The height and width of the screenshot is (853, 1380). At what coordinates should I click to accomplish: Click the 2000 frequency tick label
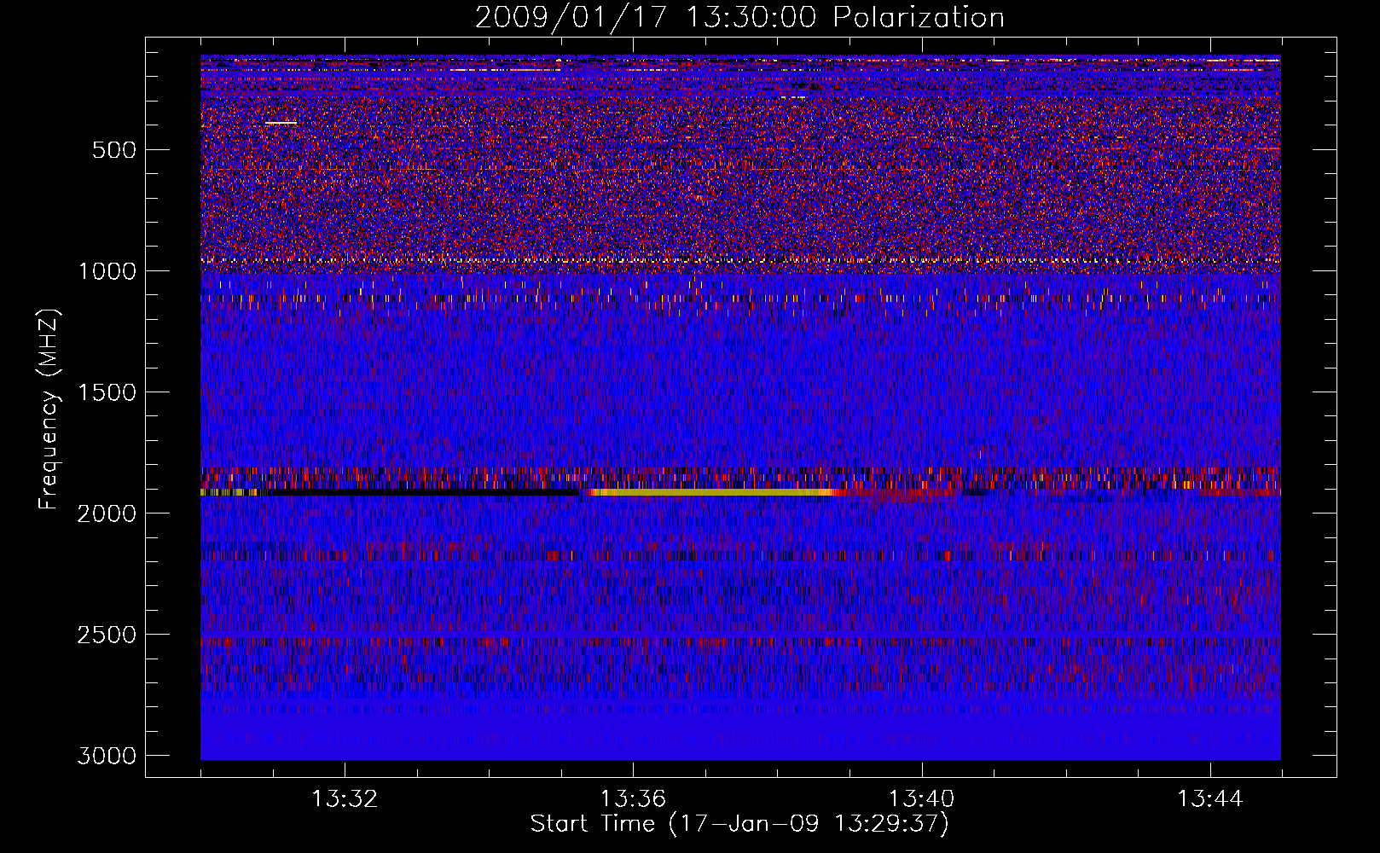point(107,514)
